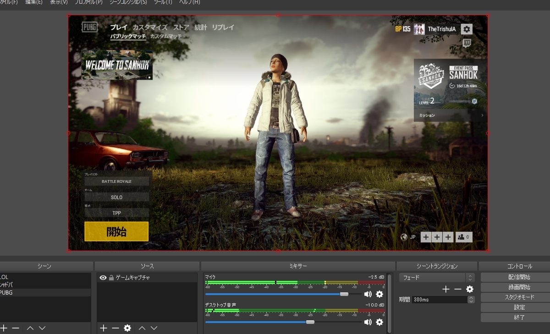Add a new source with plus icon
Image resolution: width=550 pixels, height=334 pixels.
click(104, 328)
